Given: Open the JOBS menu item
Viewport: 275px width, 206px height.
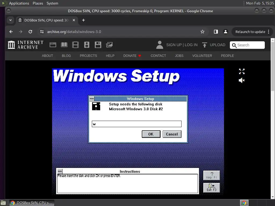Looking at the screenshot, I should point(179,56).
